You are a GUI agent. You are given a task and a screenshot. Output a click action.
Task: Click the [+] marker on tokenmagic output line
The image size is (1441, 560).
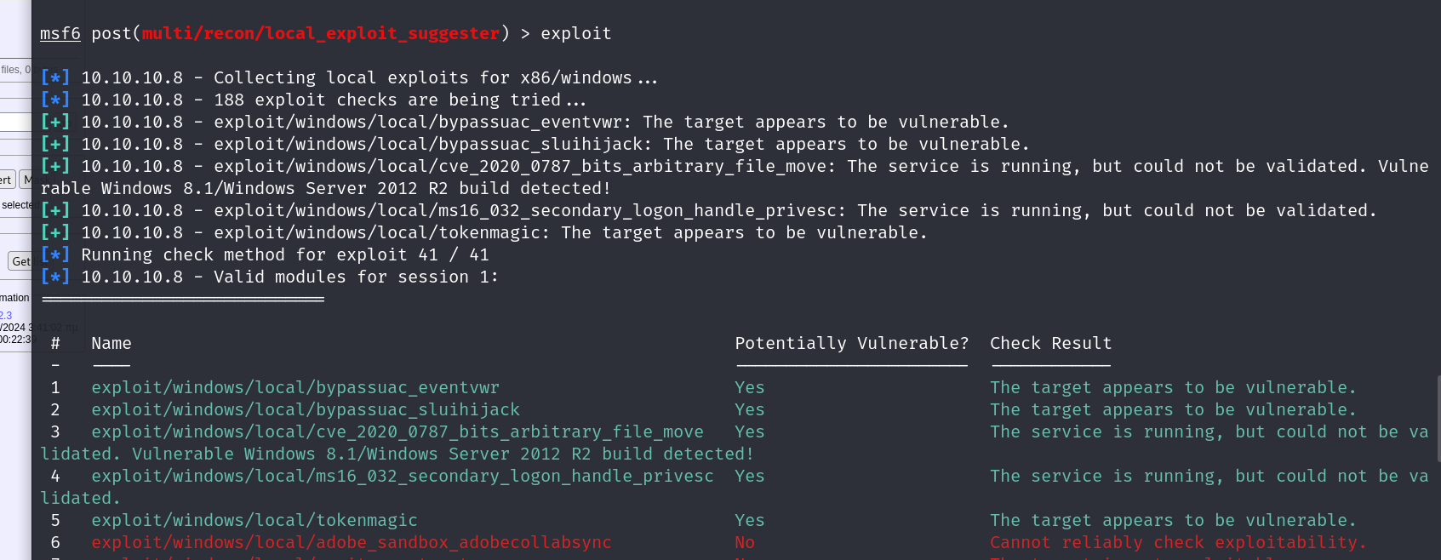pos(54,233)
